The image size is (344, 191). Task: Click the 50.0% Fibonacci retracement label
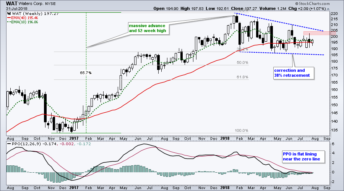tap(242, 63)
